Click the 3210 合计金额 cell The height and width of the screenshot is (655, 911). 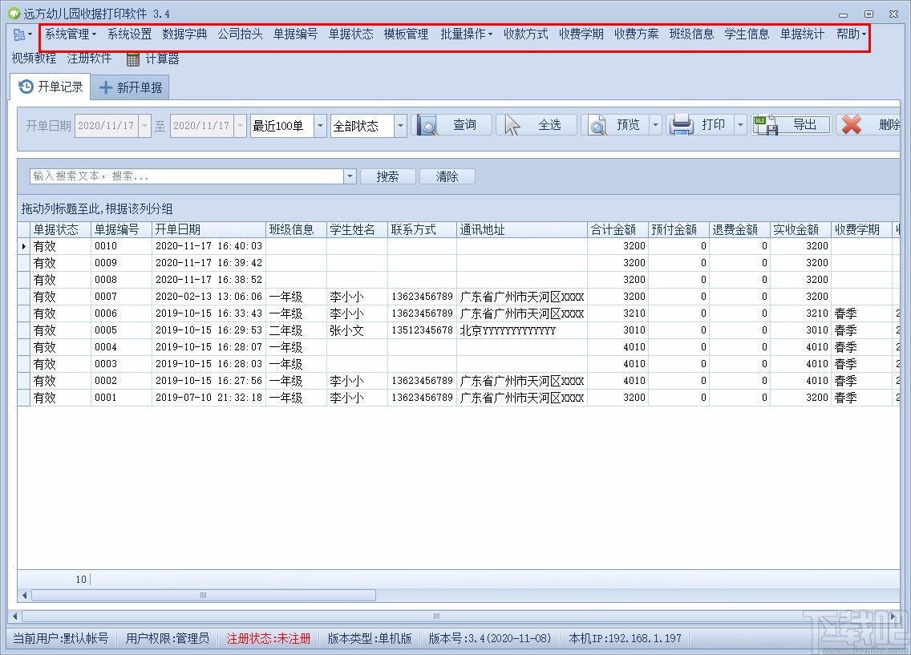tap(617, 313)
